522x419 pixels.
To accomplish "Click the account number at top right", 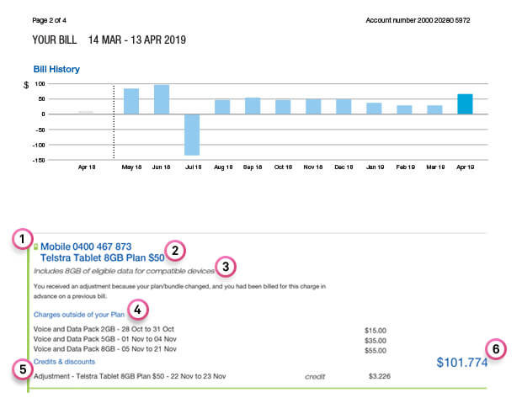I will [429, 19].
